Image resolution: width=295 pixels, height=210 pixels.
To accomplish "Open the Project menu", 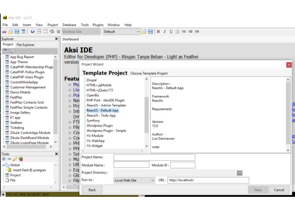I will pos(53,25).
